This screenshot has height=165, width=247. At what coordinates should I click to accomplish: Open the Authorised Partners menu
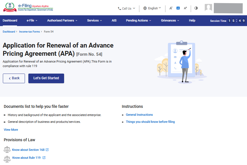coord(62,20)
